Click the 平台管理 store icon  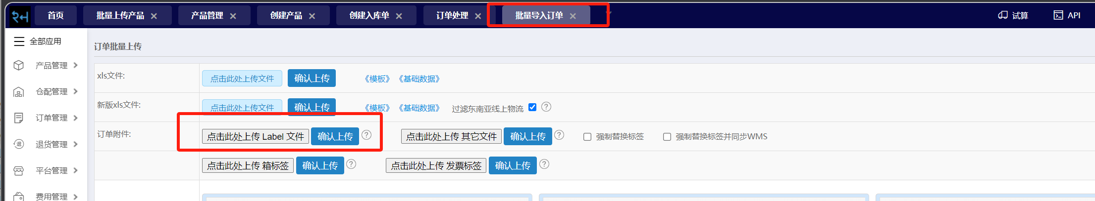point(19,170)
